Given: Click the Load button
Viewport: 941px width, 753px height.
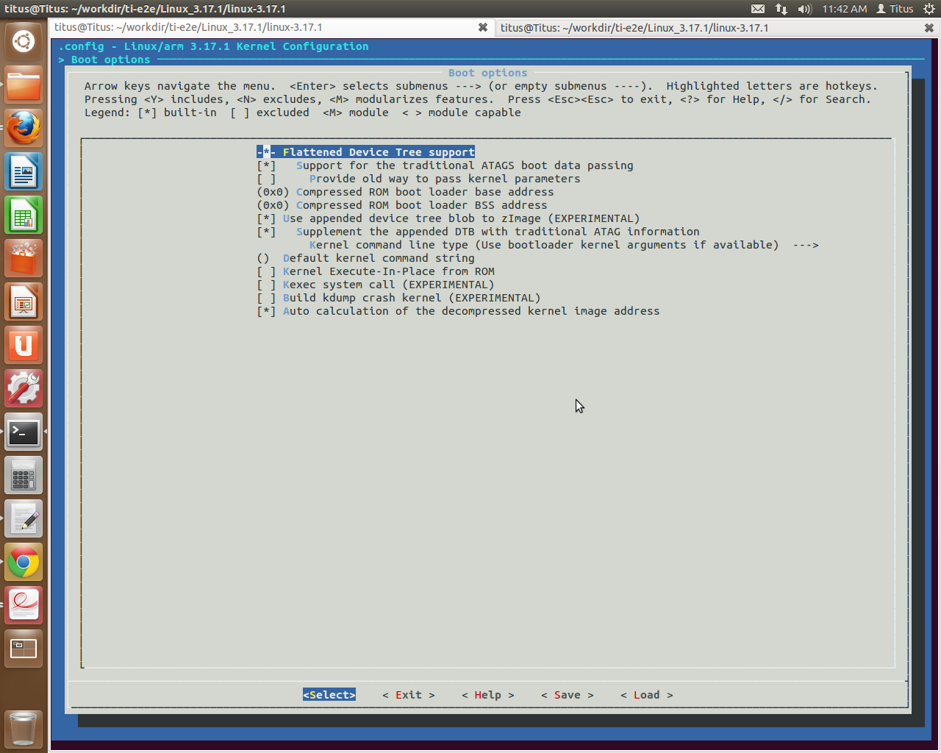Looking at the screenshot, I should tap(647, 695).
